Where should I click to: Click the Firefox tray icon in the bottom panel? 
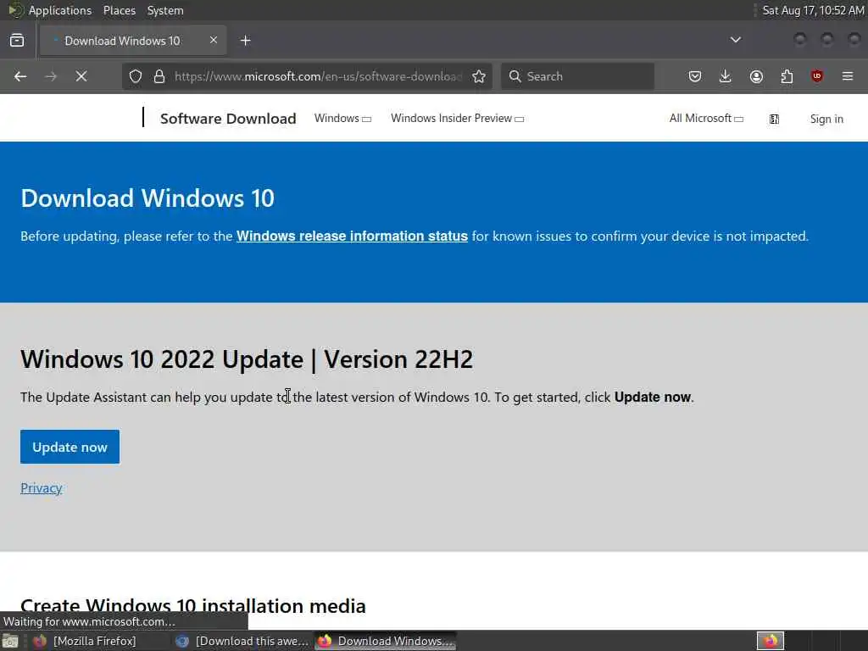pyautogui.click(x=771, y=641)
